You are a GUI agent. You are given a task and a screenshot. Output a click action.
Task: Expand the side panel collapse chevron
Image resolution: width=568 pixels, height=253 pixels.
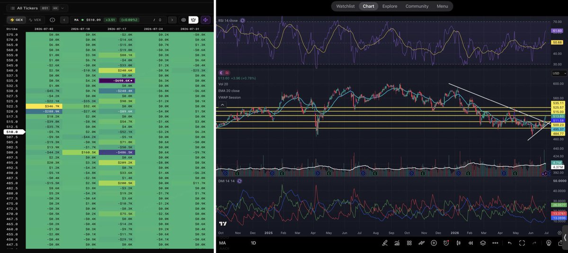pos(564,237)
